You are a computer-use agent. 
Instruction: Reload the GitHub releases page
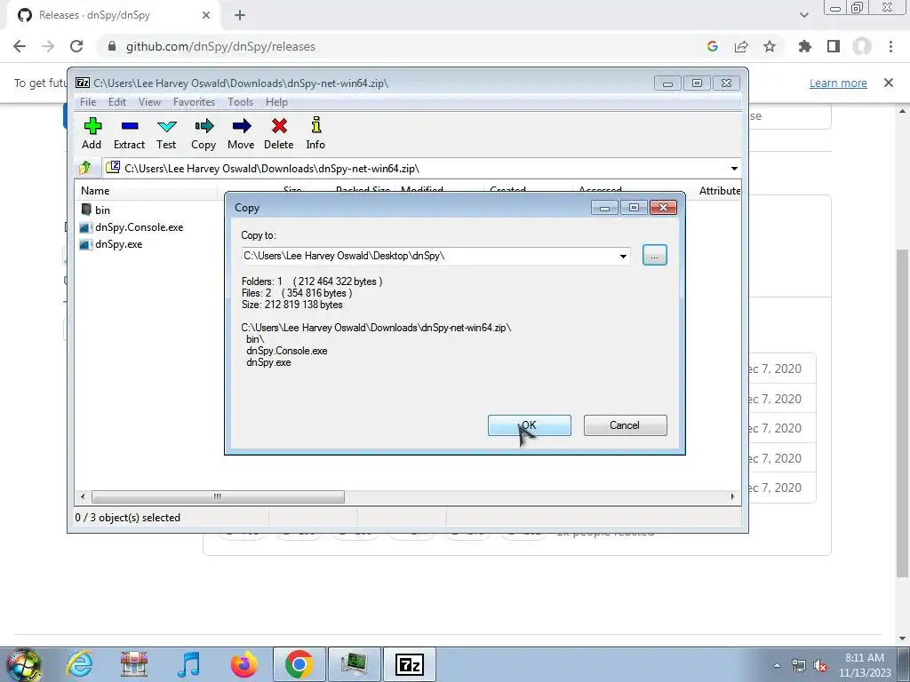pyautogui.click(x=76, y=46)
